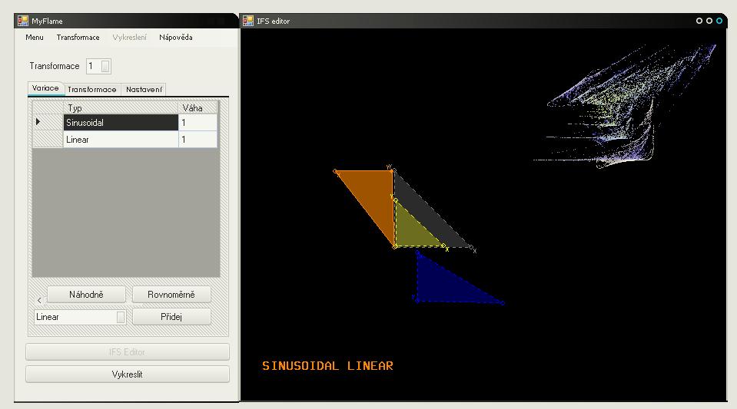Select the gray reference triangle
The image size is (737, 409).
click(x=430, y=213)
